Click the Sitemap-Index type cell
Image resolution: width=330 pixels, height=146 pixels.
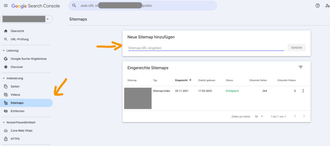tap(162, 91)
